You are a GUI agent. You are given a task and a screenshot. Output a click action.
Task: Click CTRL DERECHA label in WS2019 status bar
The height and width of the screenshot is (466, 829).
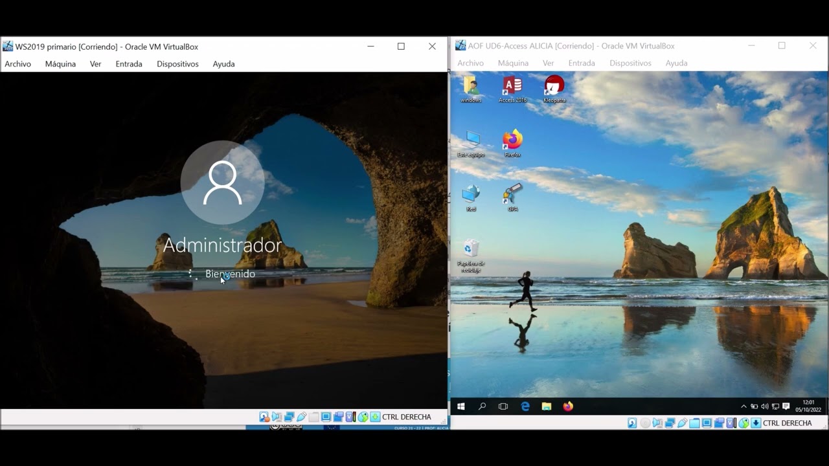point(407,417)
